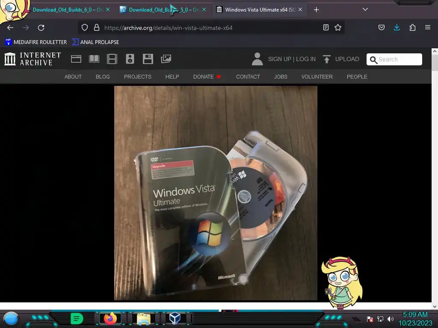Click the user avatar silhouette icon
The image size is (438, 328).
[257, 59]
